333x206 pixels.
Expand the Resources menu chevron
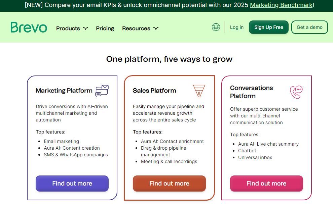pyautogui.click(x=156, y=29)
